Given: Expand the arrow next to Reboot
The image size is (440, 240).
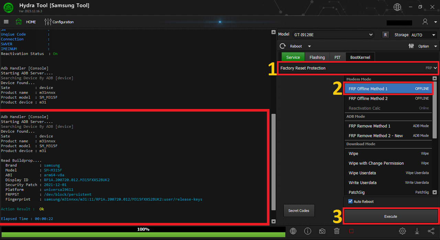Looking at the screenshot, I should click(x=309, y=46).
